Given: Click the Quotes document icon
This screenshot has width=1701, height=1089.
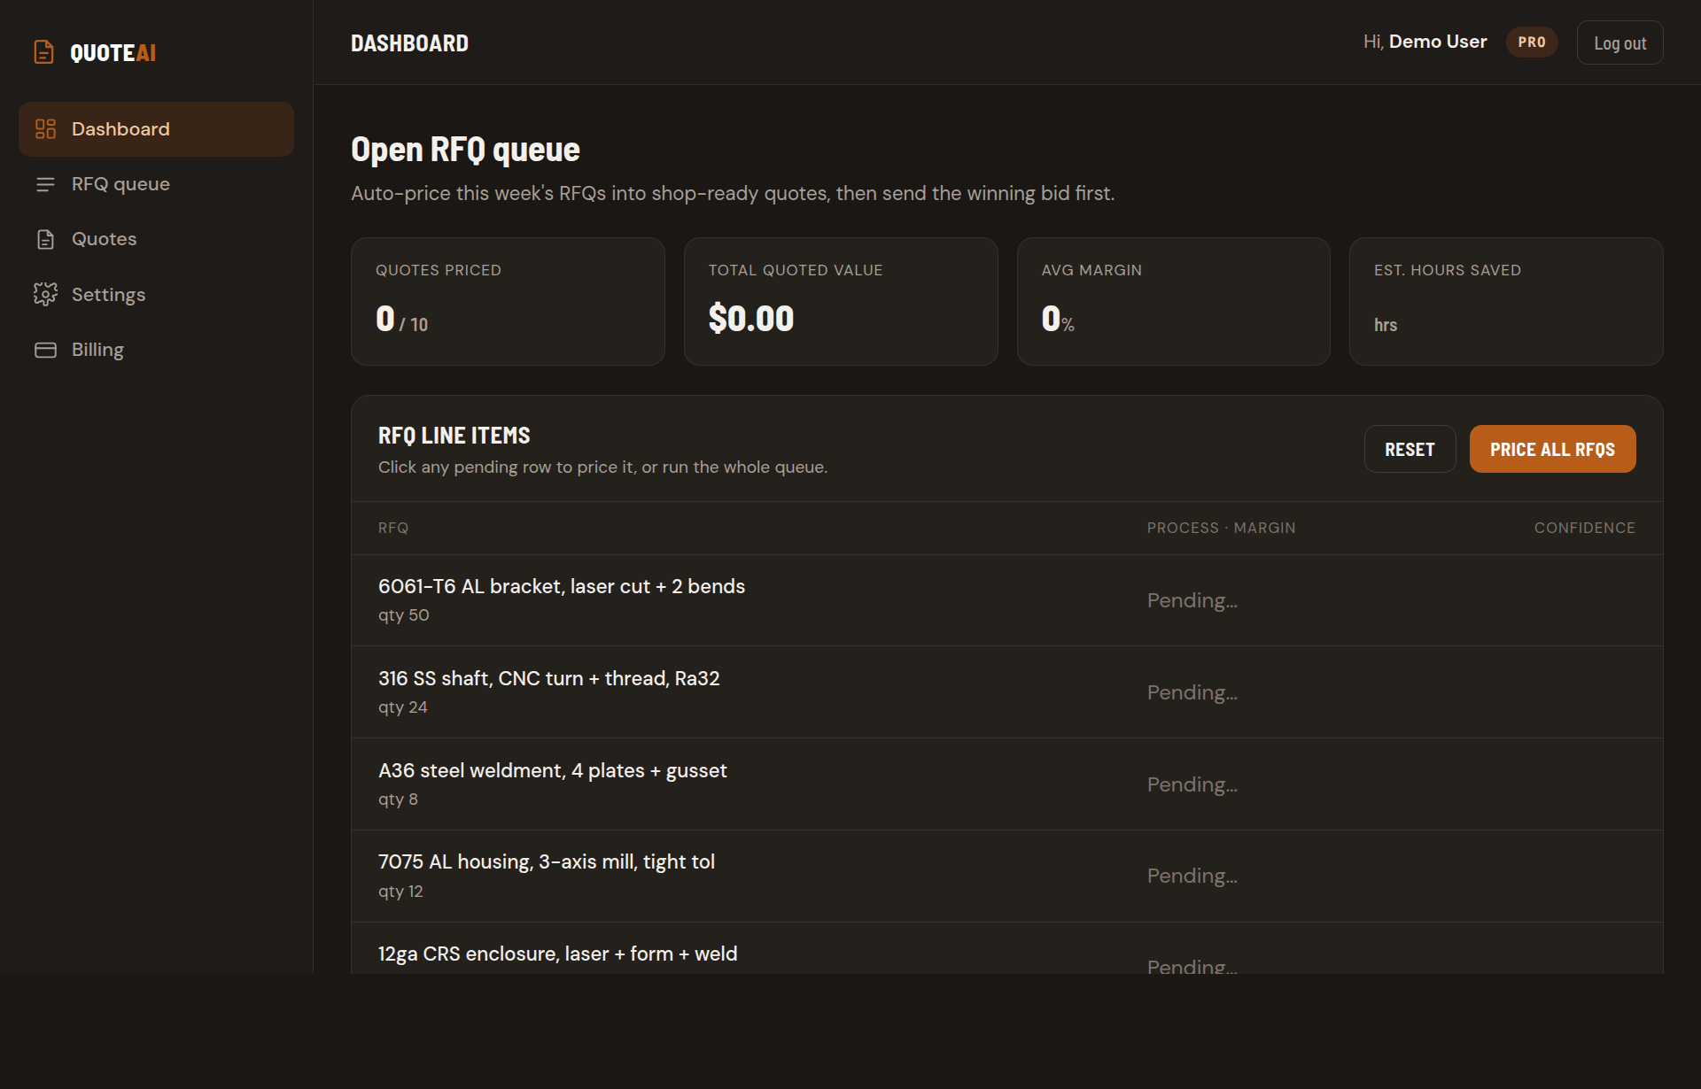Looking at the screenshot, I should pyautogui.click(x=45, y=239).
